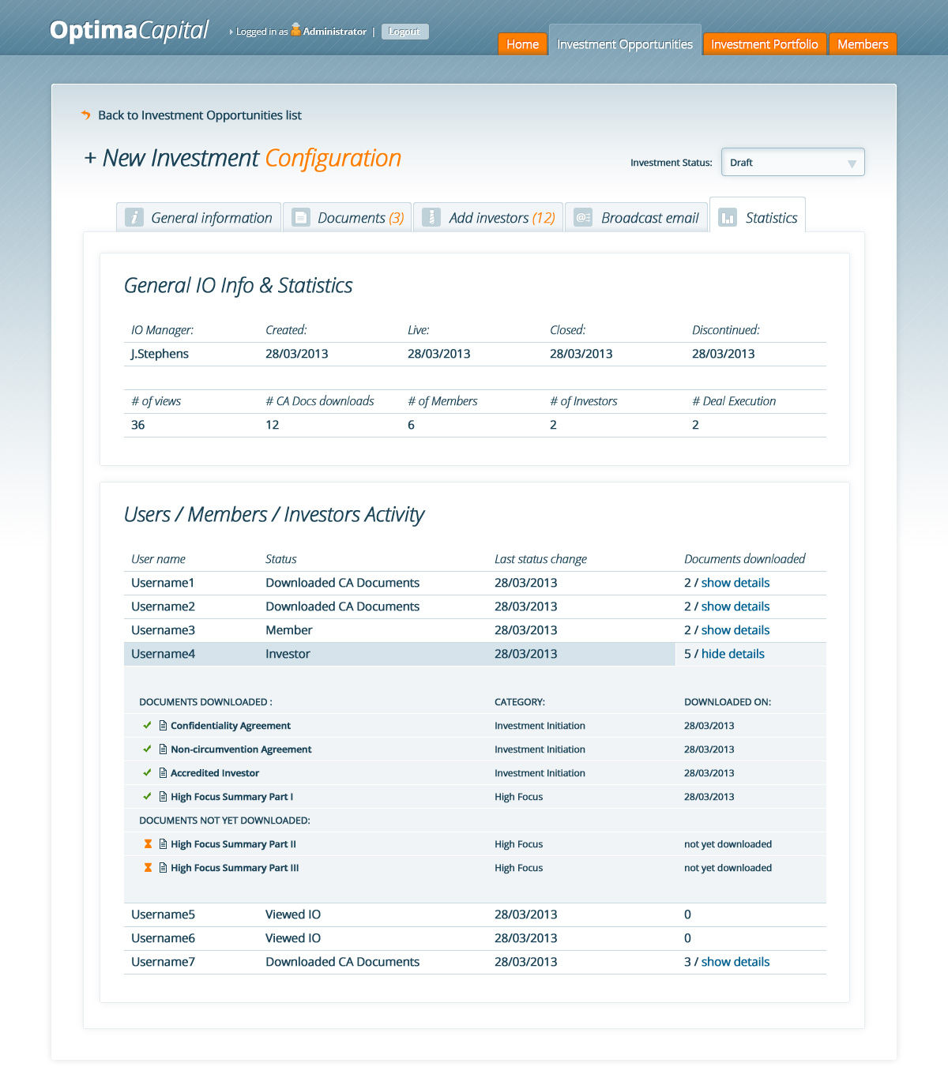Click the Last status change column header
Screen dimensions: 948x1074
tap(540, 559)
